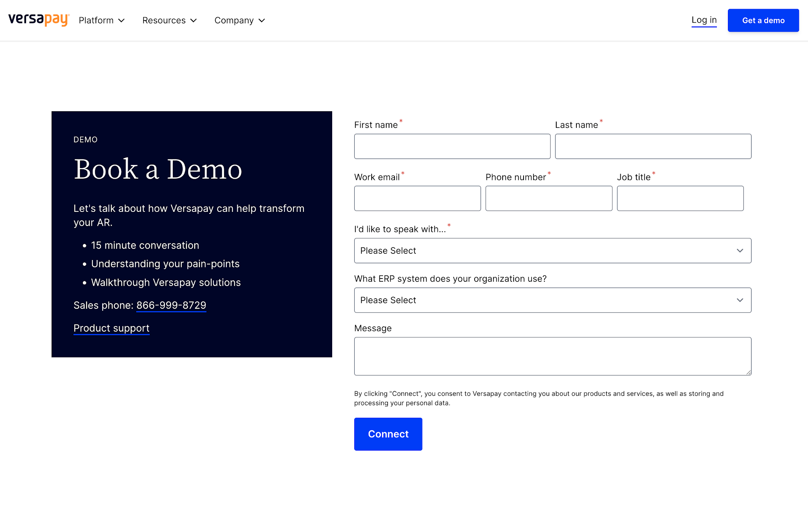Viewport: 808px width, 520px height.
Task: Click arrow on speak-with dropdown
Action: click(x=740, y=251)
